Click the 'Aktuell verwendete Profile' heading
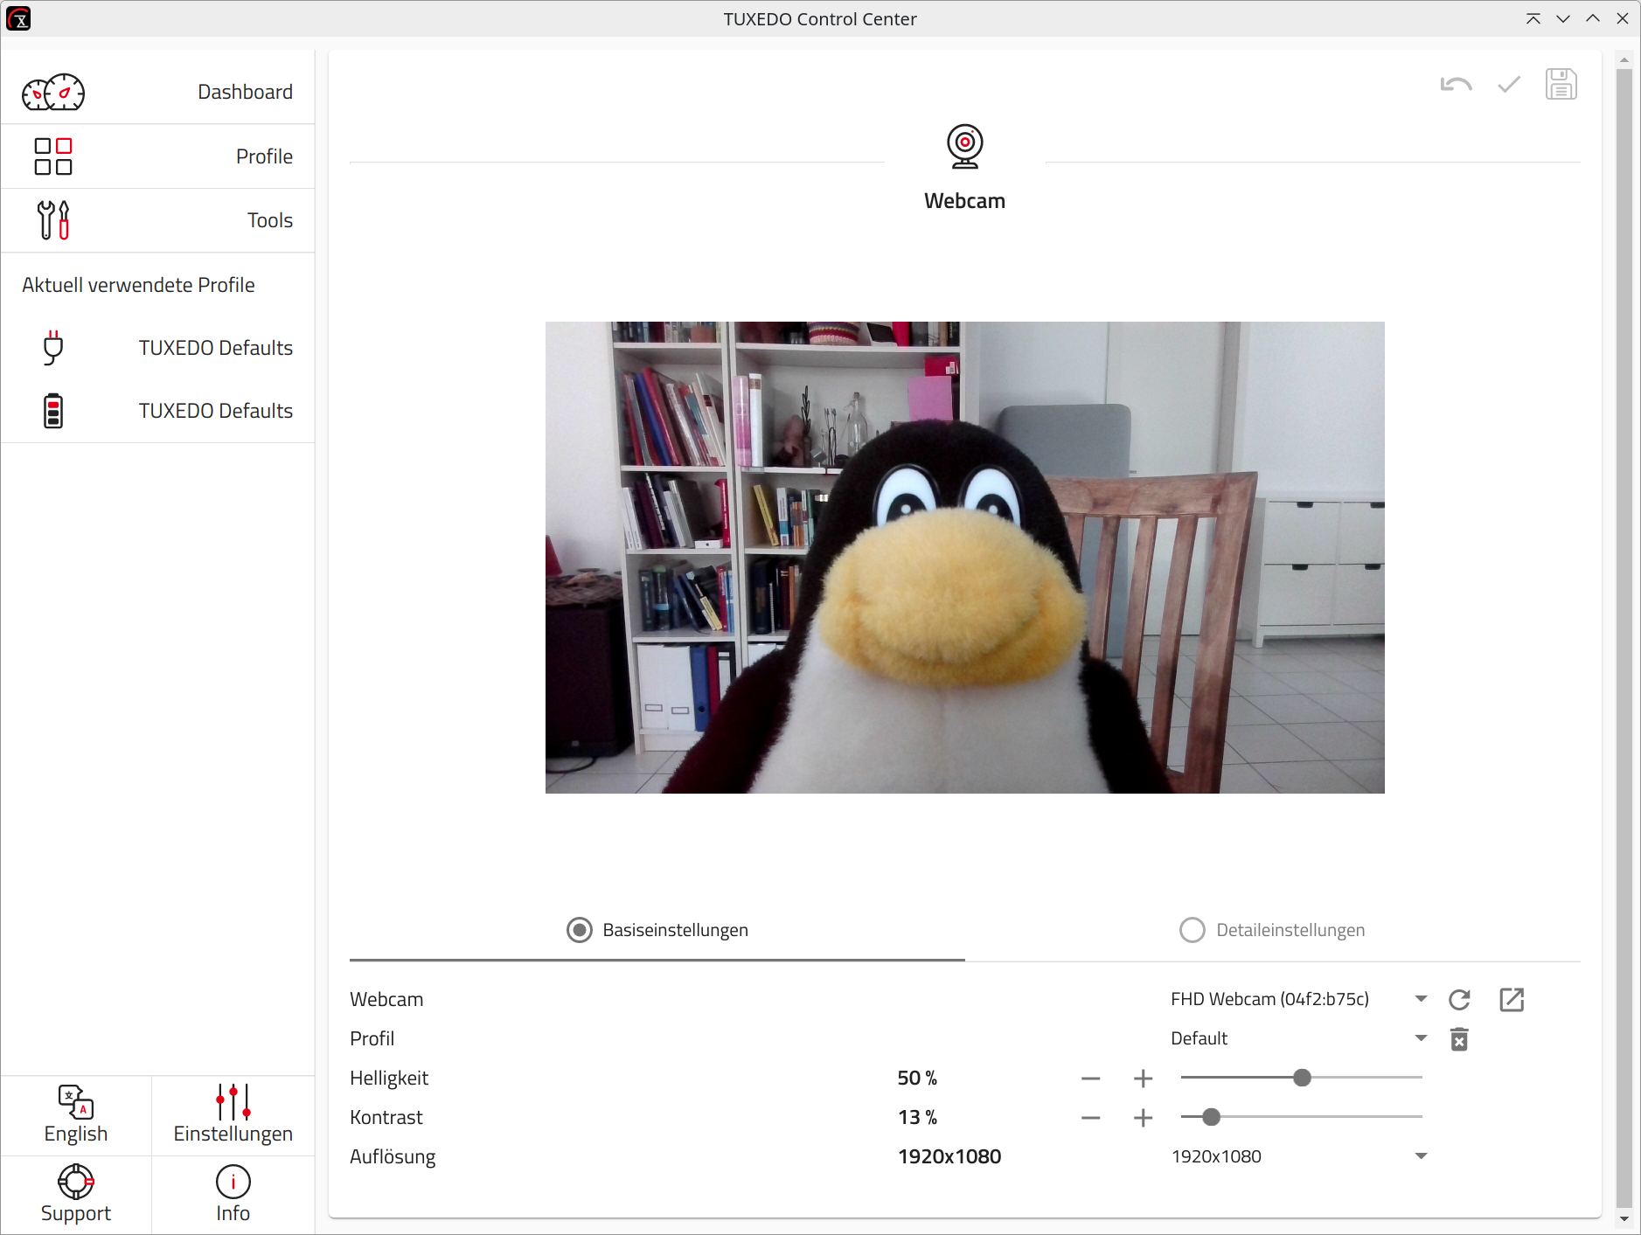The width and height of the screenshot is (1641, 1235). (x=138, y=285)
